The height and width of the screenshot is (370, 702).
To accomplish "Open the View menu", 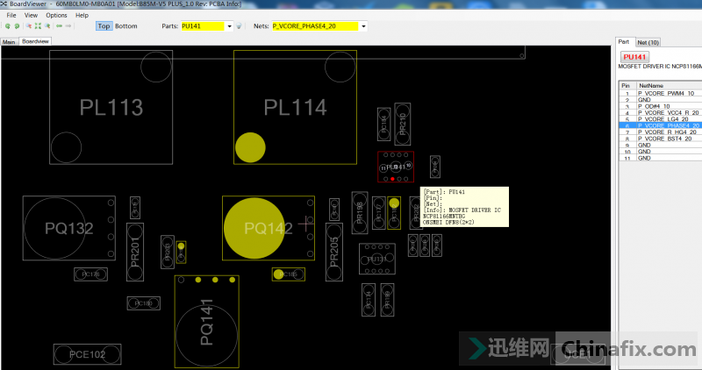I will (x=31, y=15).
